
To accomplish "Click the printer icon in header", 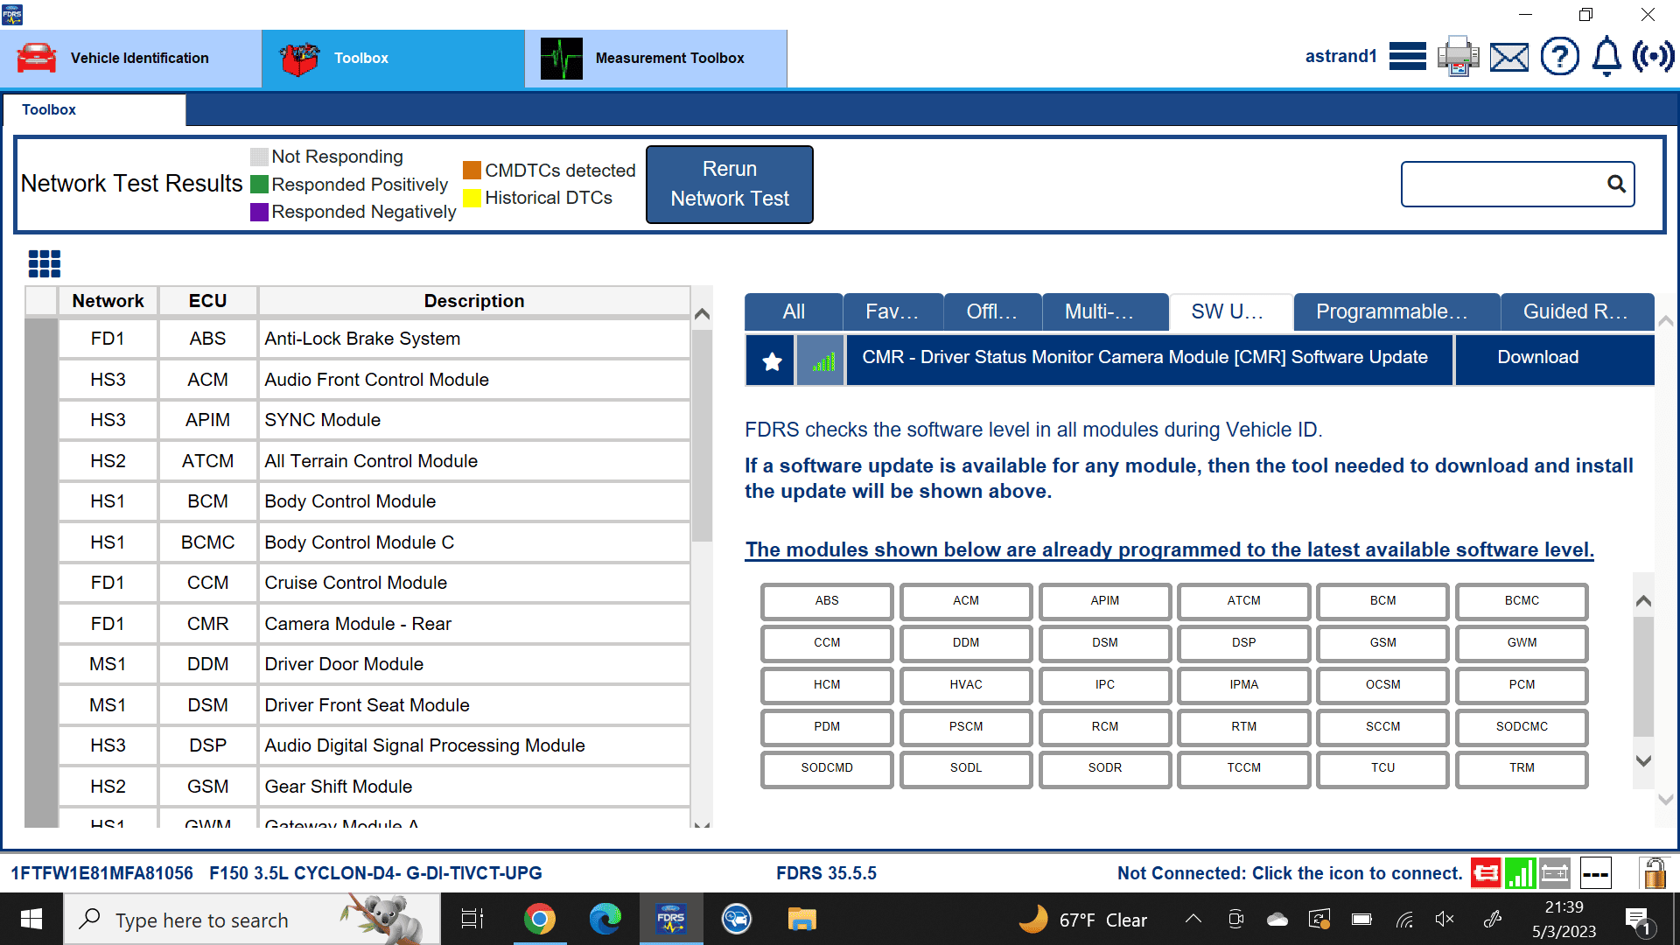I will click(1458, 57).
